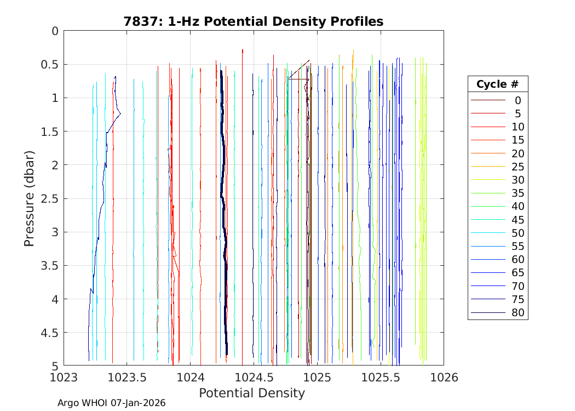Select the green legend line for cycle 40

click(487, 207)
